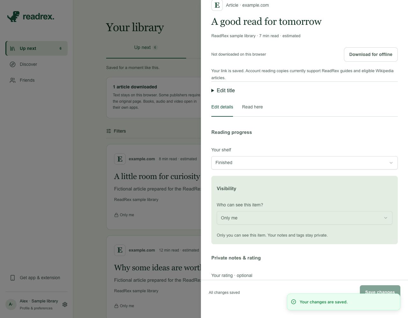Click the E favicon on the 12 min read card

coord(120,250)
